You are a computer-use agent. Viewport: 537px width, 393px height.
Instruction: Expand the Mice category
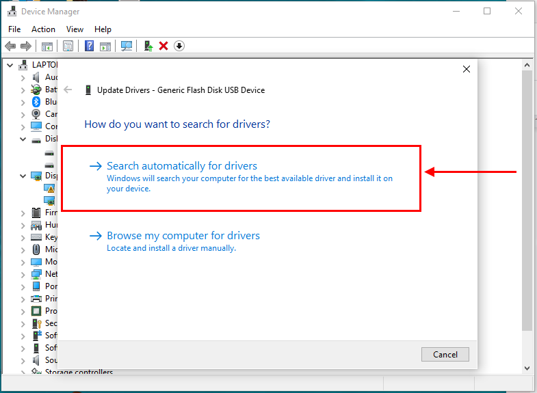tap(23, 250)
